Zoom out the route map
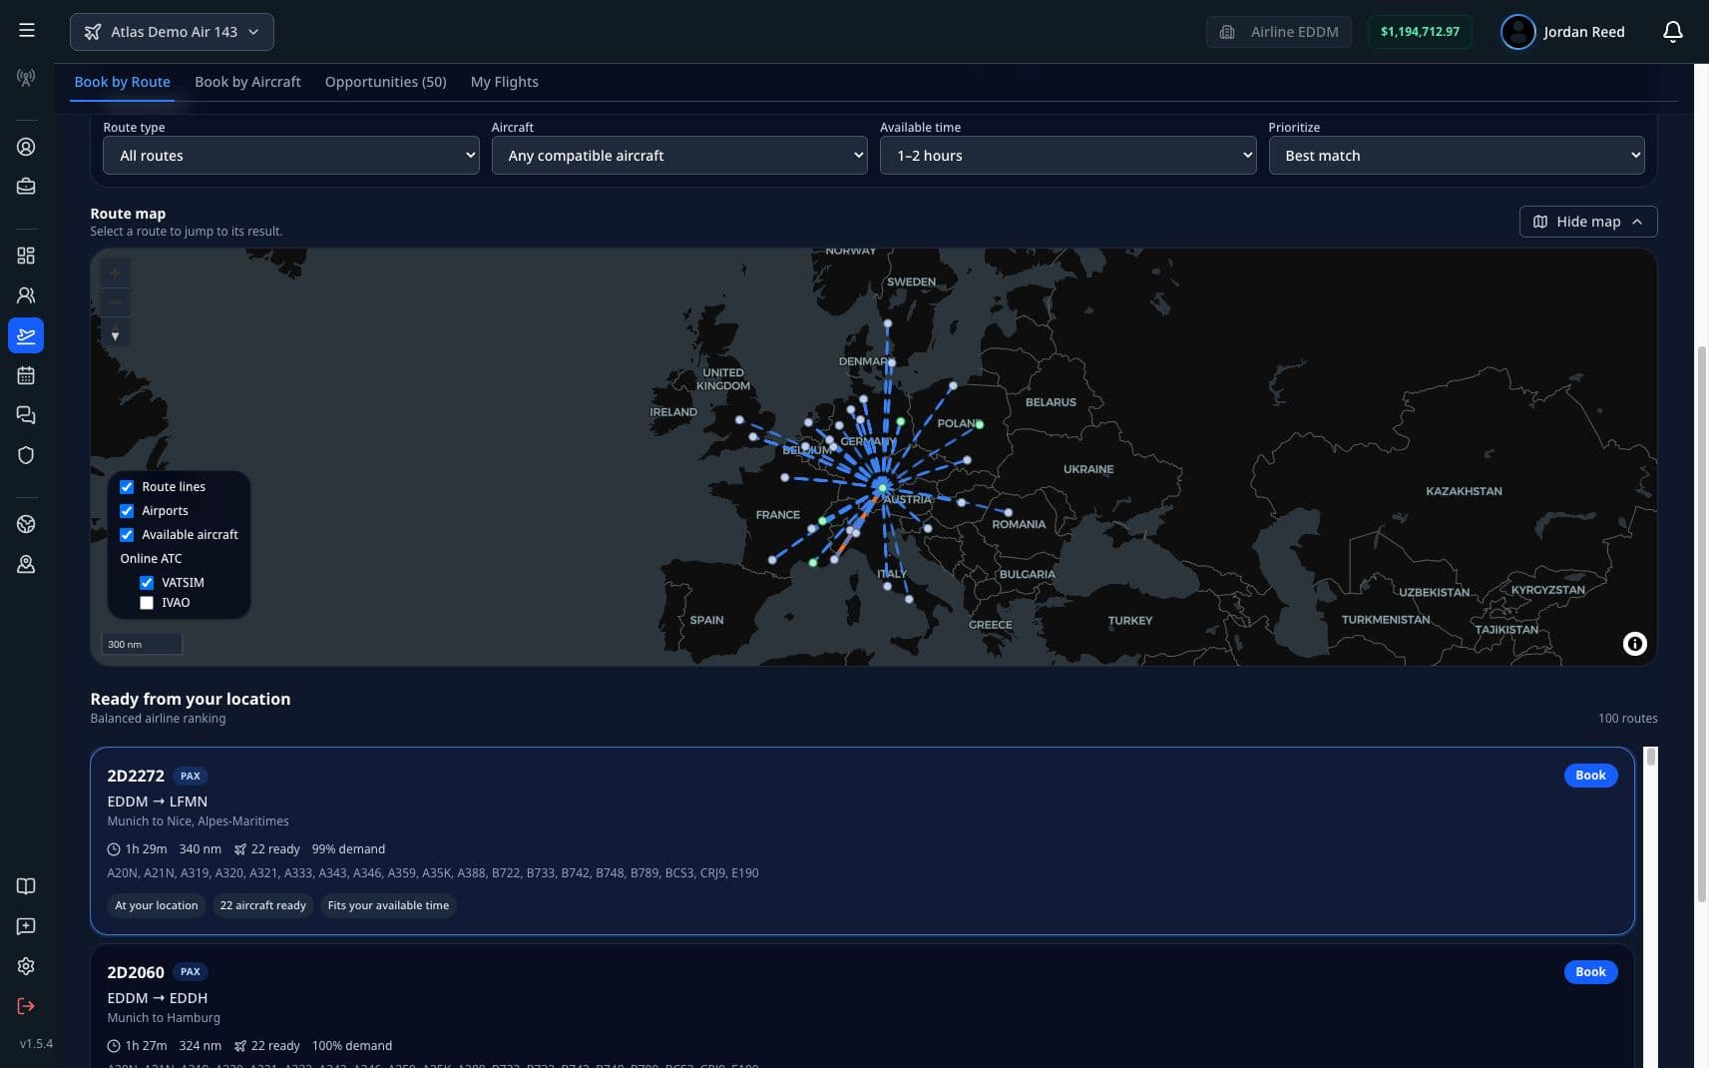Viewport: 1709px width, 1068px height. [115, 301]
